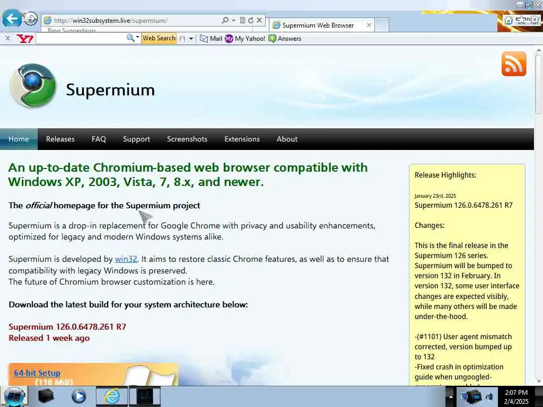Screen dimensions: 543x407
Task: Select the Home menu item
Action: [x=19, y=139]
